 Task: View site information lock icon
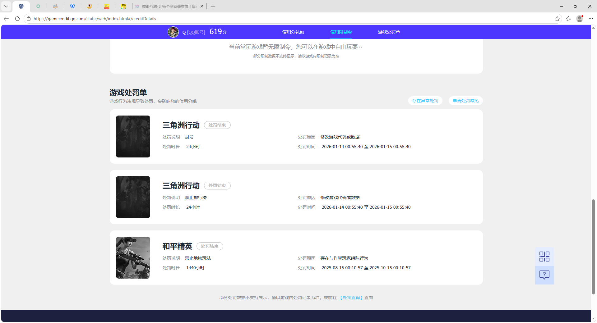coord(29,19)
